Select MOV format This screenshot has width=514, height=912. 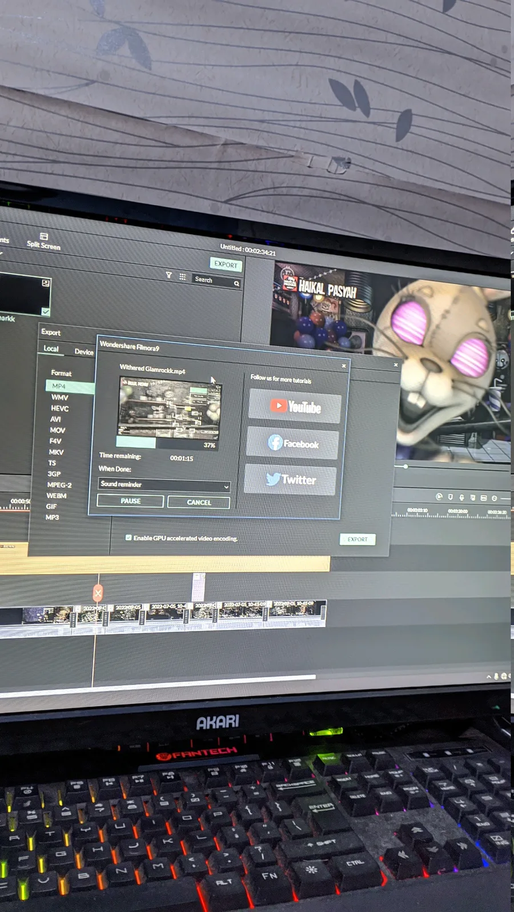point(57,430)
